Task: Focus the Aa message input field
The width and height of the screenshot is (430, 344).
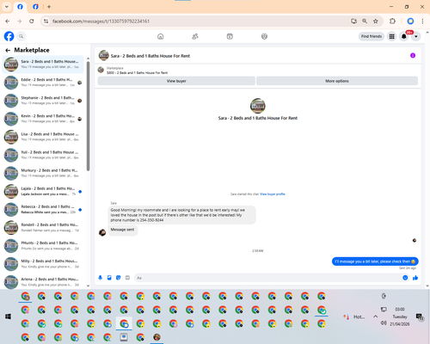Action: coord(268,278)
